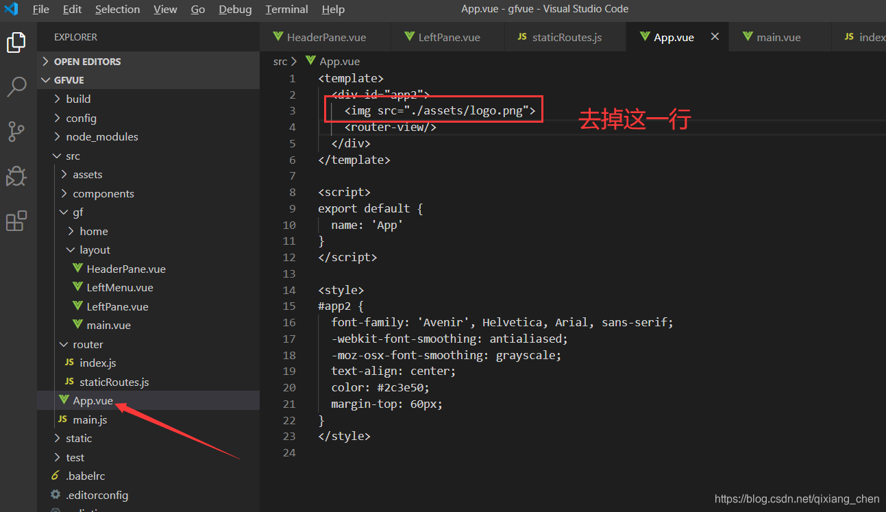Collapse the layout folder
Image resolution: width=886 pixels, height=512 pixels.
click(x=148, y=249)
